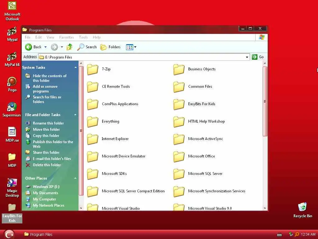Go to My Computer in Other Places
The height and width of the screenshot is (239, 318).
pyautogui.click(x=44, y=199)
